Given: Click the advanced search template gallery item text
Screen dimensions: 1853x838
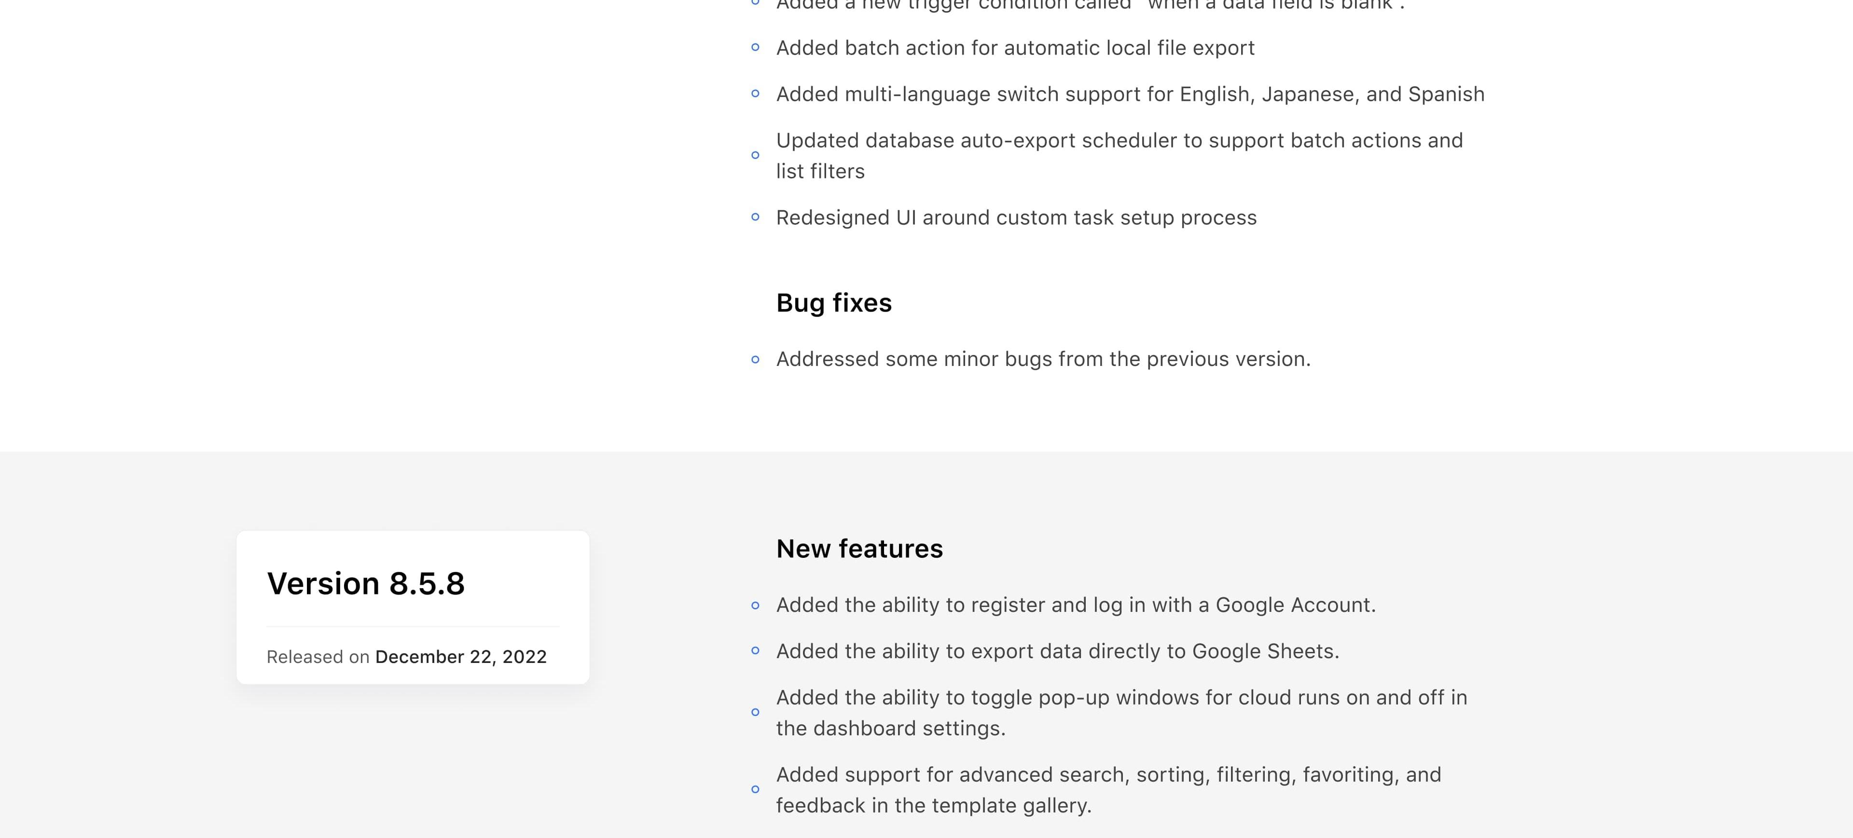Looking at the screenshot, I should (x=1108, y=790).
